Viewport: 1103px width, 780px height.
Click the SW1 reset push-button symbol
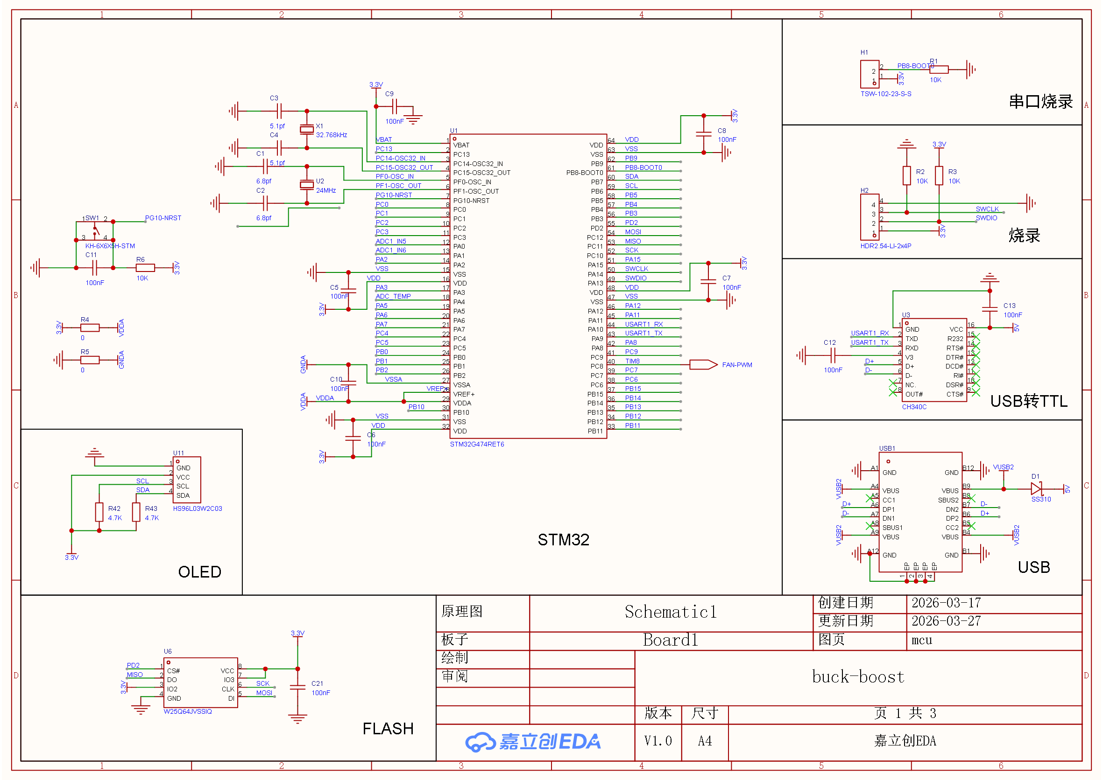coord(95,230)
